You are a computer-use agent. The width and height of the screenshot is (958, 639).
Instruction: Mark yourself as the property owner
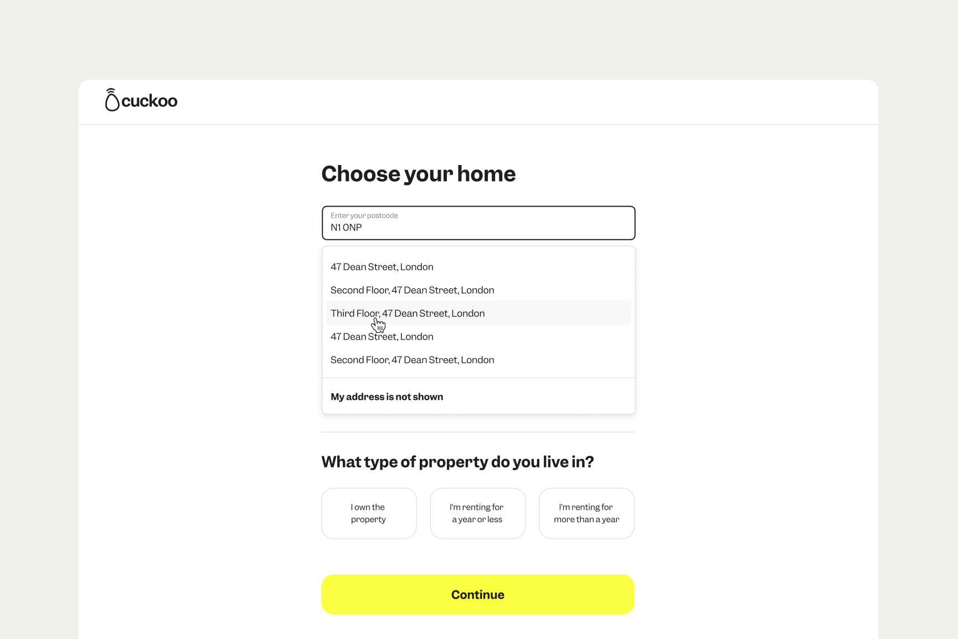[x=369, y=513]
